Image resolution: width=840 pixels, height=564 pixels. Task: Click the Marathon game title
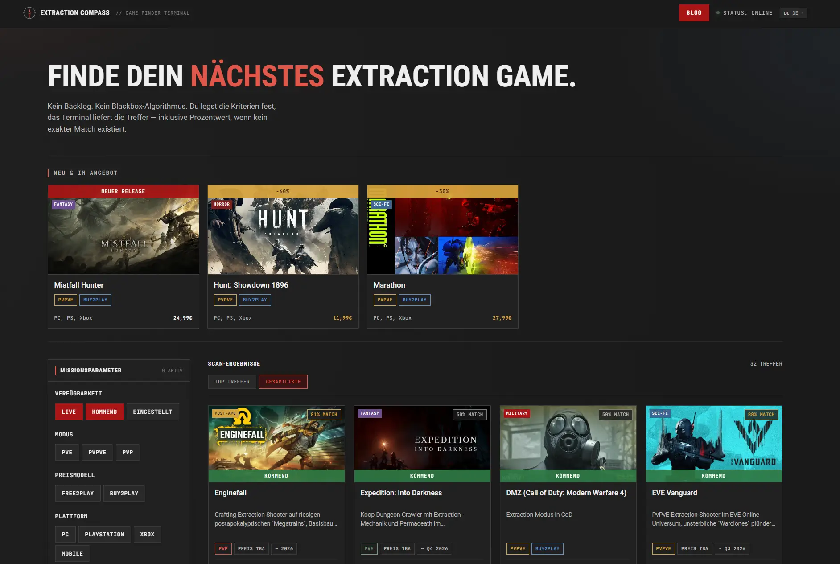click(x=389, y=285)
